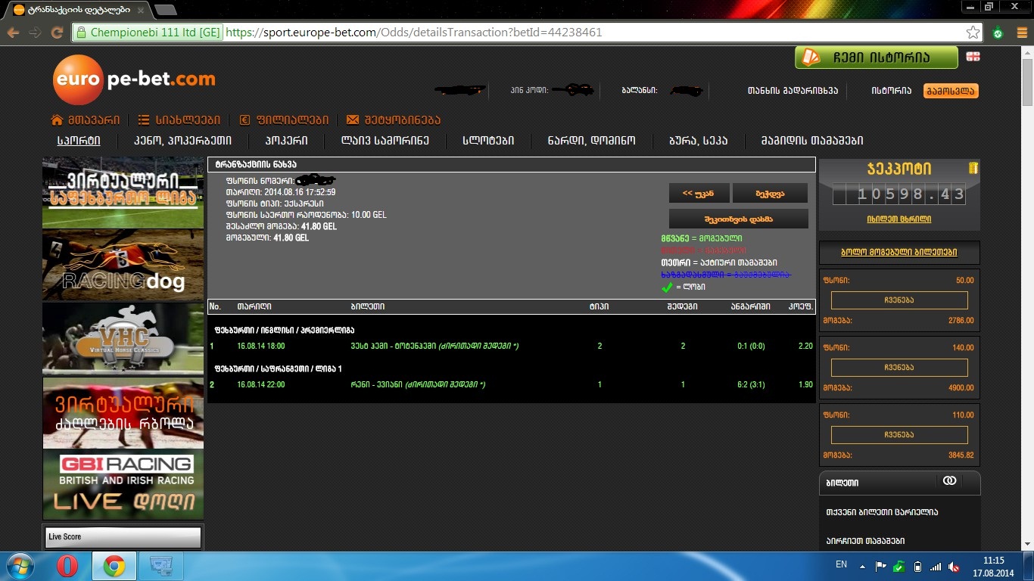
Task: Go back with the << უკან button
Action: (x=699, y=193)
